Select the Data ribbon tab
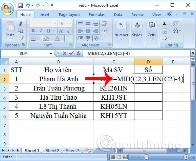196x161 pixels. [118, 15]
